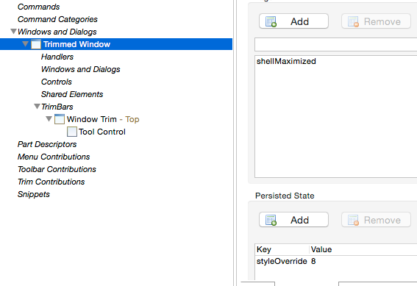Click the Value column header
This screenshot has width=417, height=286.
(x=321, y=249)
